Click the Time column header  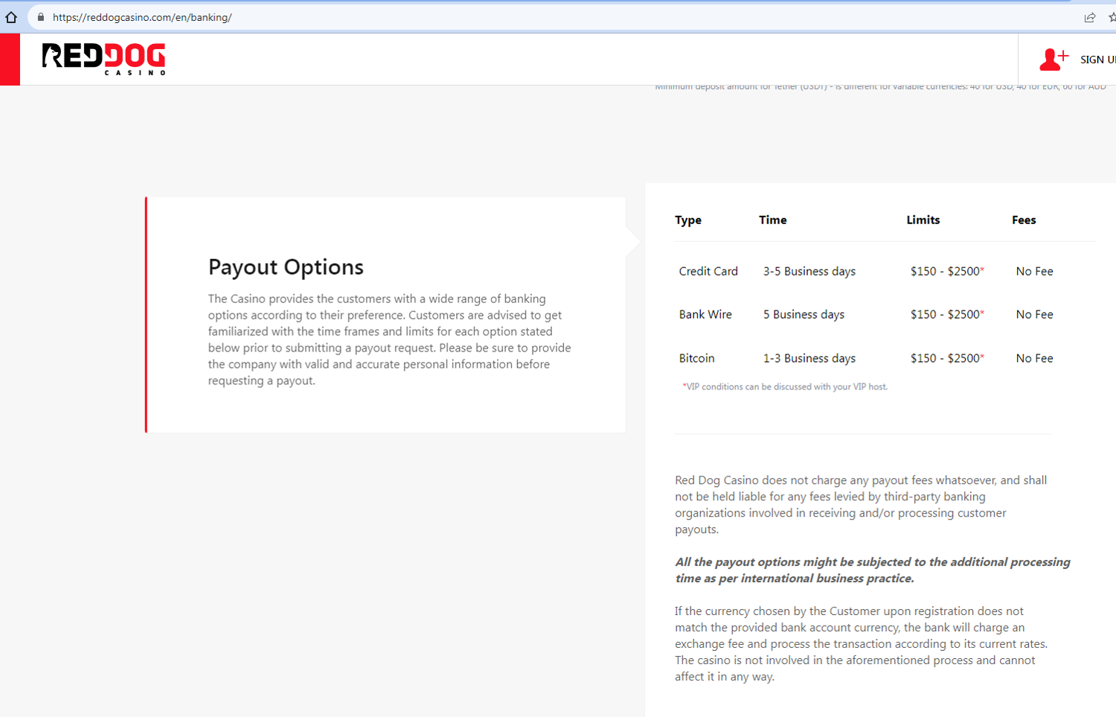[x=772, y=220]
